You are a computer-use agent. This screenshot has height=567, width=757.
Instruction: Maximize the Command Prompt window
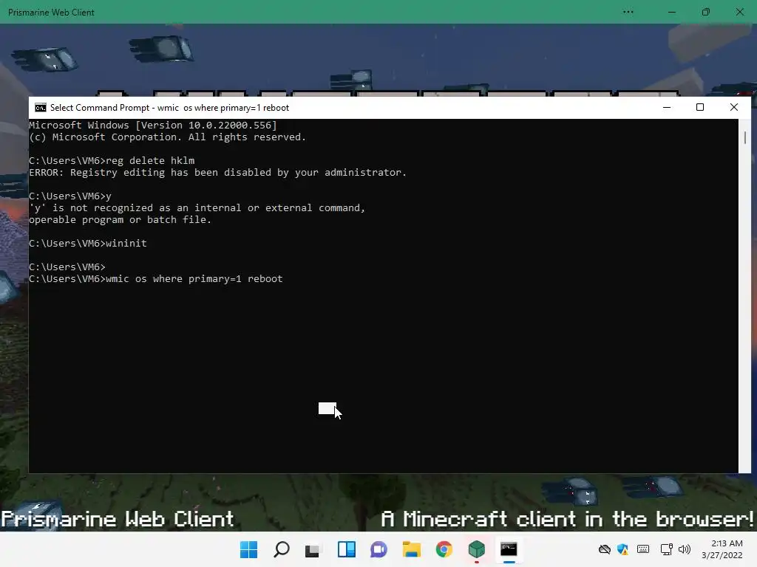[x=700, y=107]
